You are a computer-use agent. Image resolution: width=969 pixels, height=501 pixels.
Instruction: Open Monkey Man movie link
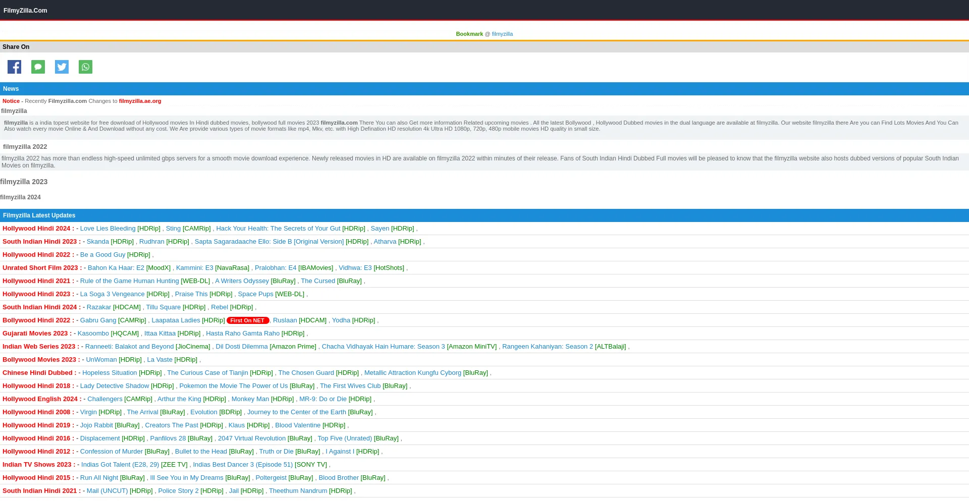[x=250, y=399]
